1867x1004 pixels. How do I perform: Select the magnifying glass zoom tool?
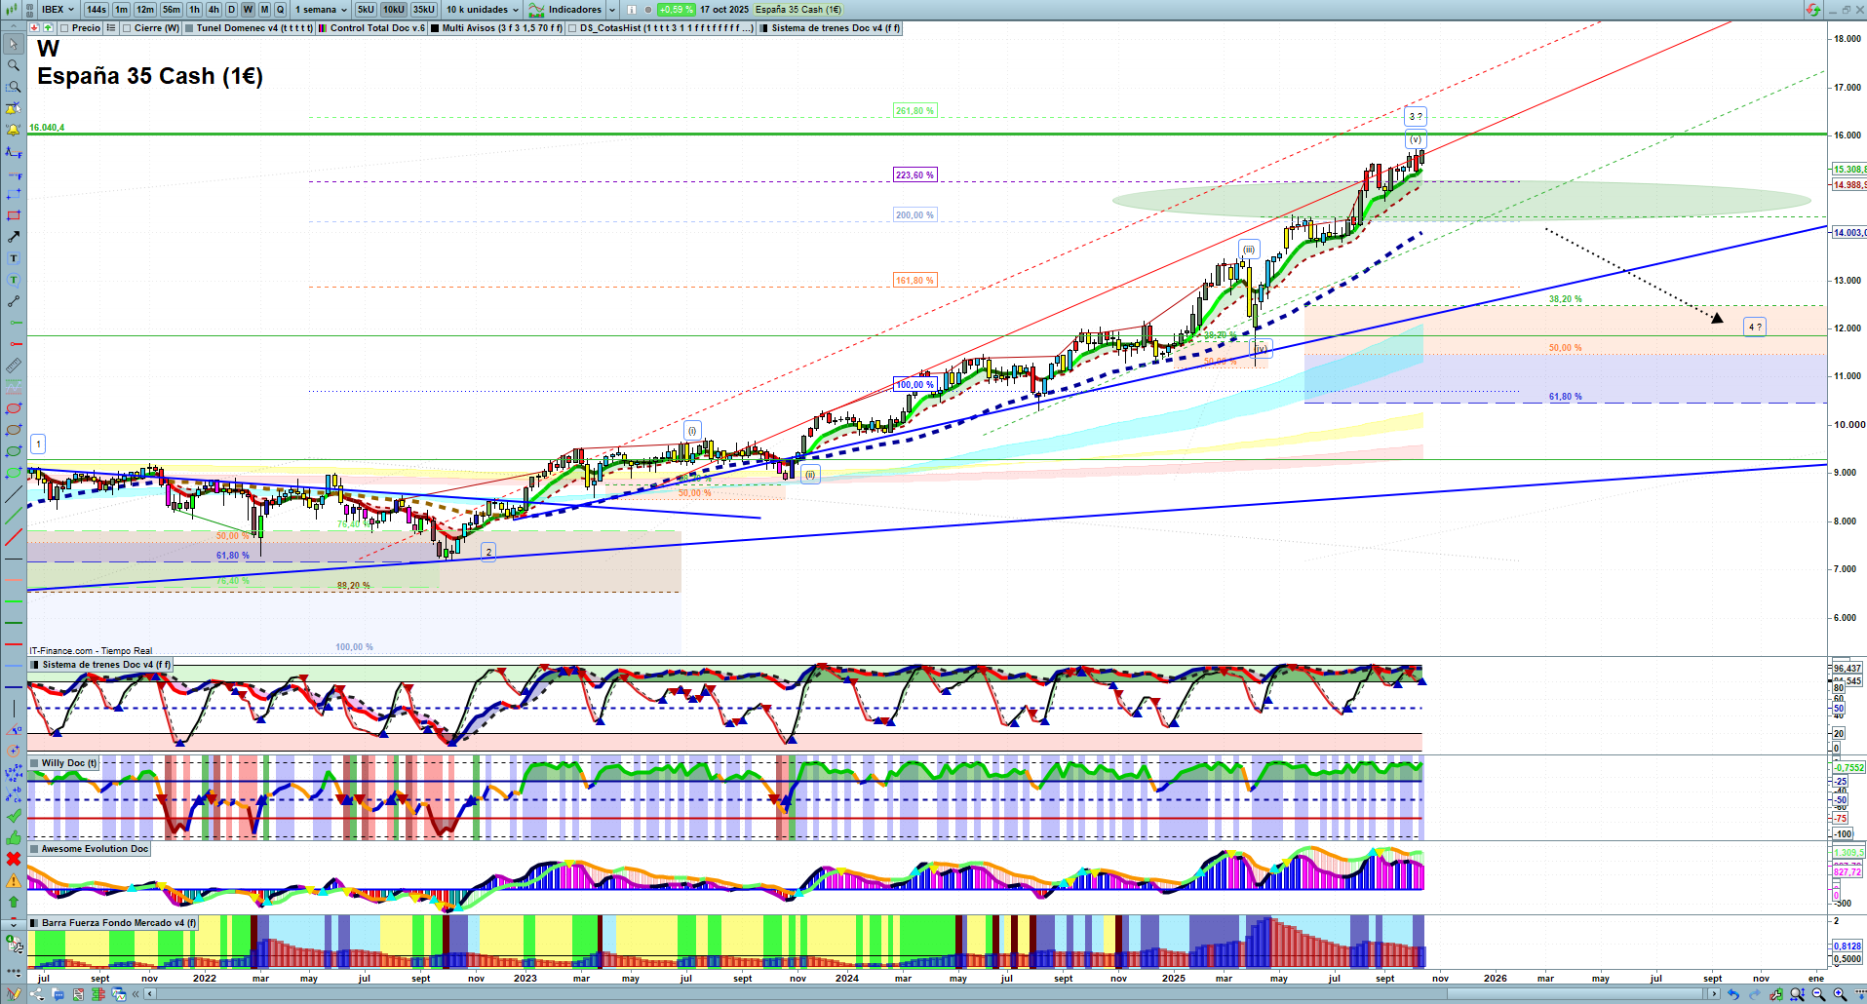pyautogui.click(x=14, y=65)
